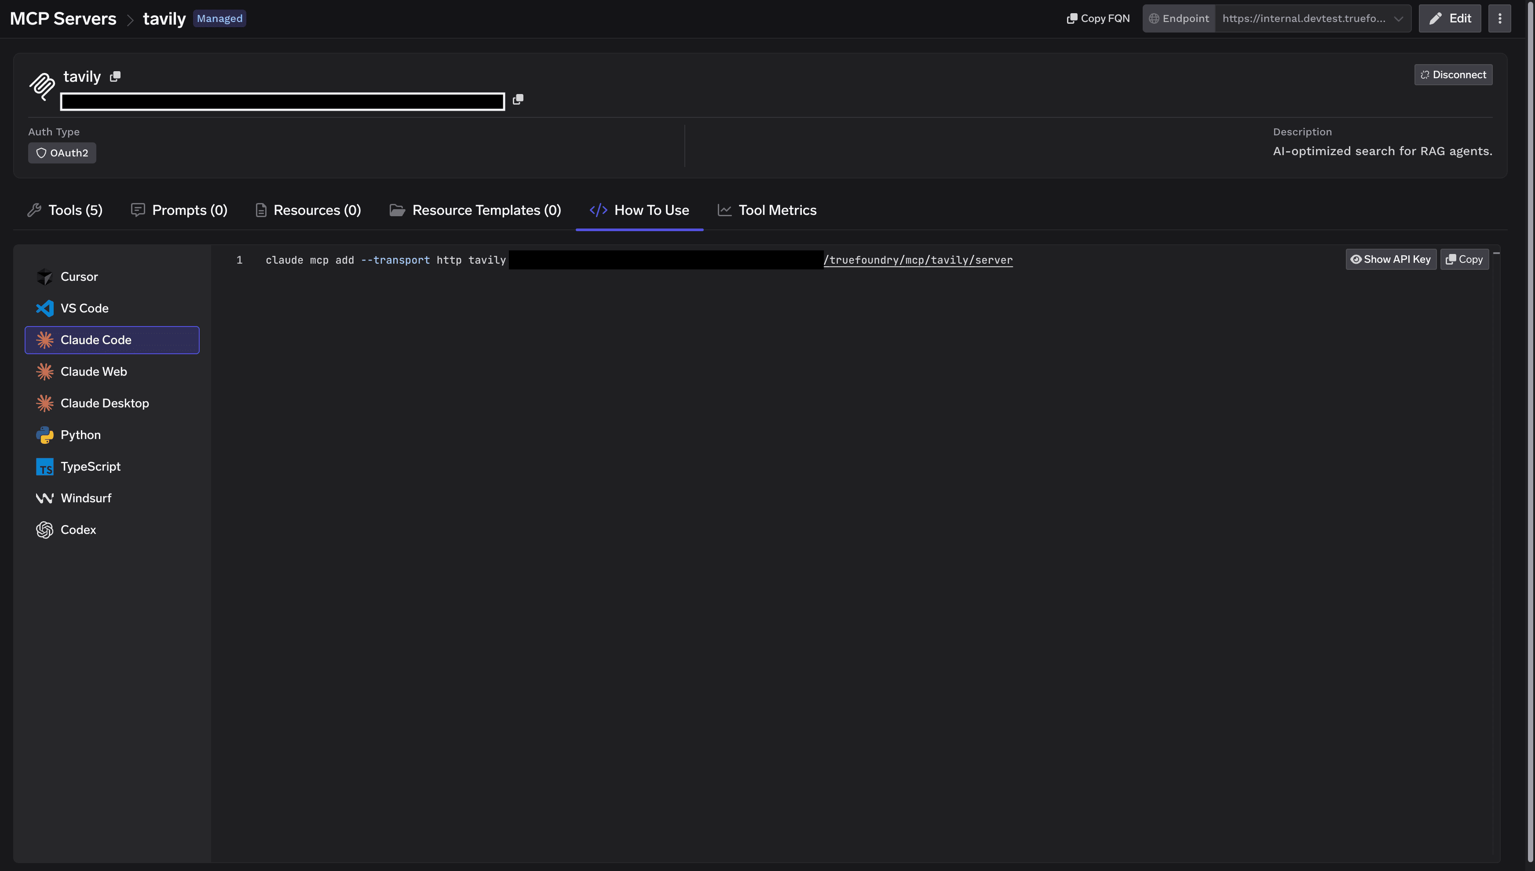Select TypeScript integration option
The image size is (1535, 871).
[x=112, y=467]
